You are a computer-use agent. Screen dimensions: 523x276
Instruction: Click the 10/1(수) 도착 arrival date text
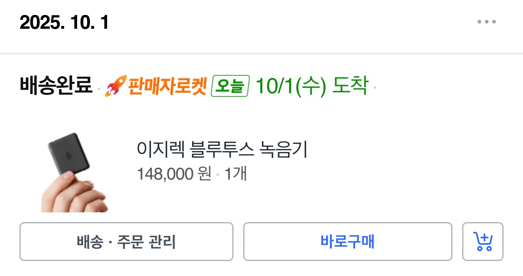pos(312,85)
